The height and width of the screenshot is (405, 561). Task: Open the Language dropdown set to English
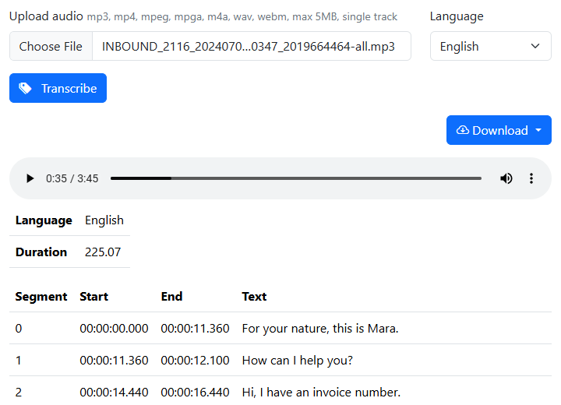pos(491,46)
